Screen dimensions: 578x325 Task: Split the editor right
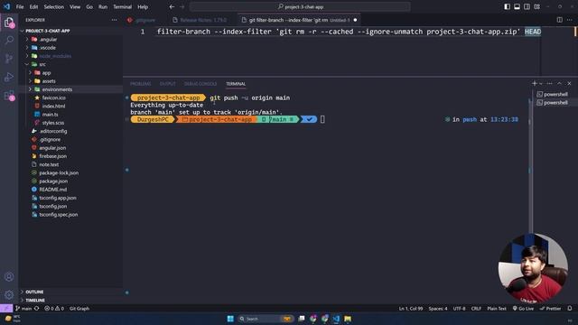pos(559,20)
